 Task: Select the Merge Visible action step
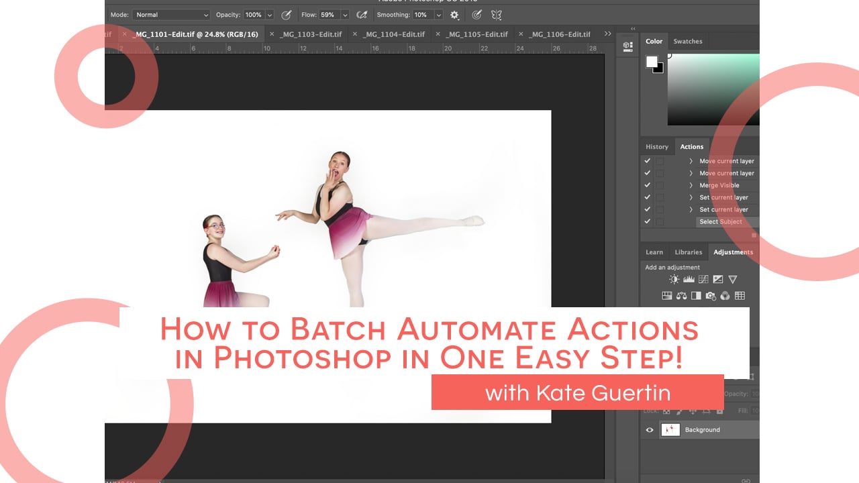pyautogui.click(x=719, y=185)
